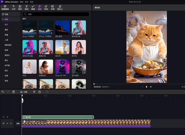This screenshot has height=135, width=185.
Task: Click the undo arrow in timeline toolbar
Action: click(3, 92)
